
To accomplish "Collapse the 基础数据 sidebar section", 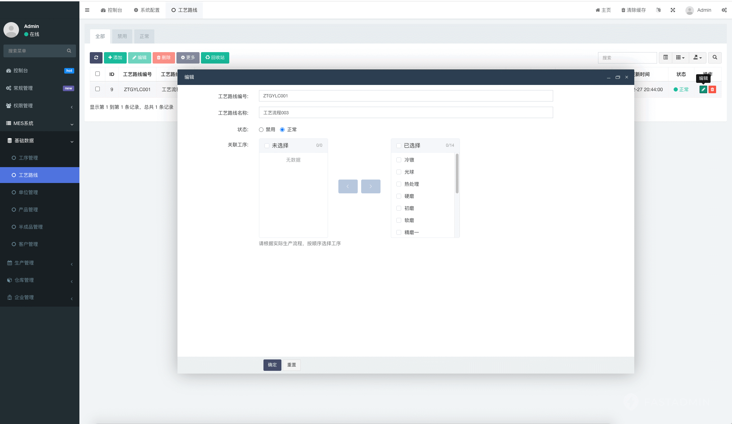I will click(x=40, y=141).
